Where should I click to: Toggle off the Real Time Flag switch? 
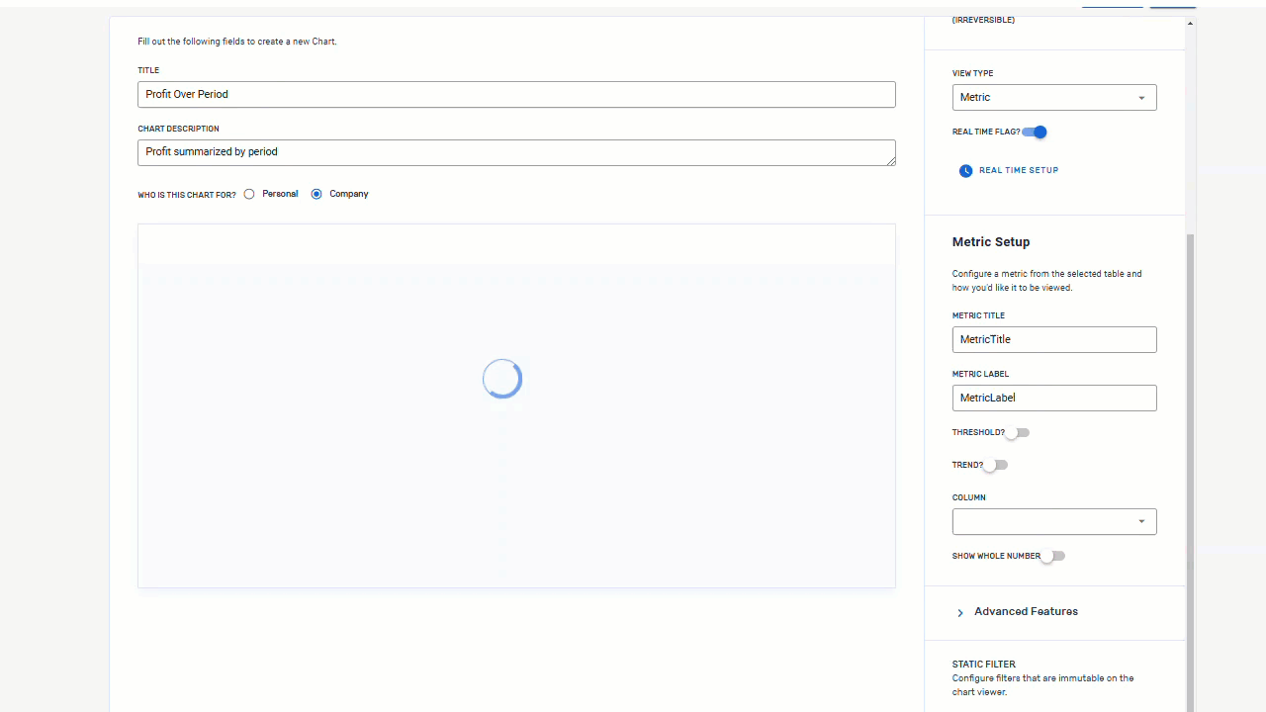click(1035, 132)
